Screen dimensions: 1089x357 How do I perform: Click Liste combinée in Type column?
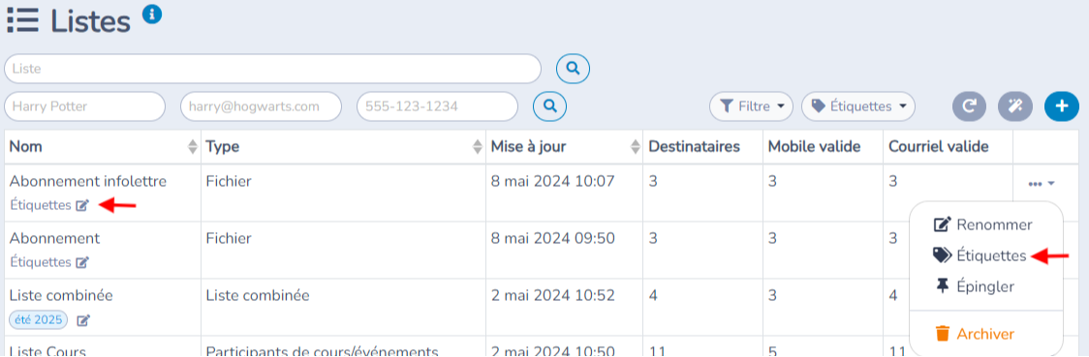click(258, 295)
